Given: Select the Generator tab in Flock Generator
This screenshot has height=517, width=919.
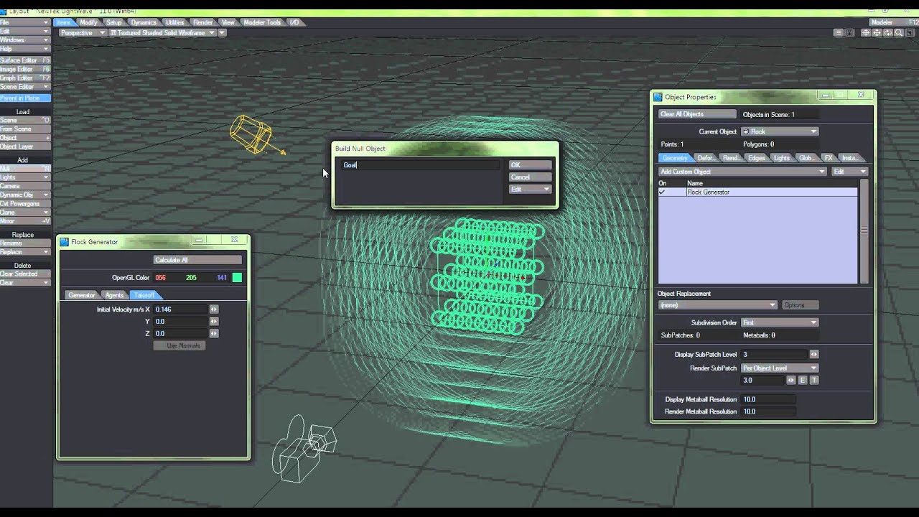Looking at the screenshot, I should (81, 295).
